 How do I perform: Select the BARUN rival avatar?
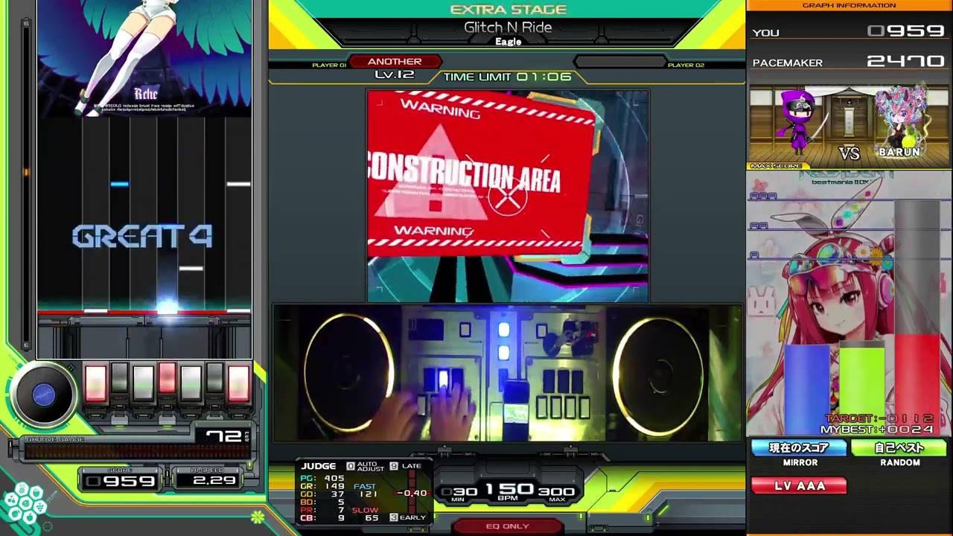pyautogui.click(x=902, y=121)
